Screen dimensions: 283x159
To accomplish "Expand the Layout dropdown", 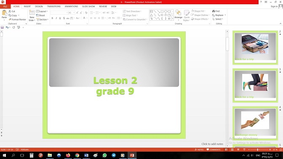I will click(x=42, y=11).
